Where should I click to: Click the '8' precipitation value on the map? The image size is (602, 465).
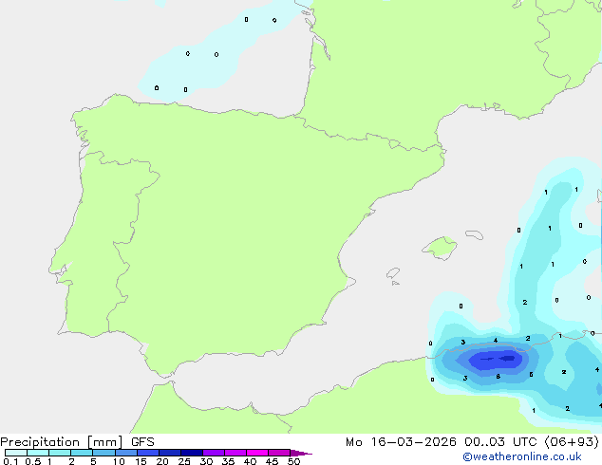pyautogui.click(x=498, y=377)
